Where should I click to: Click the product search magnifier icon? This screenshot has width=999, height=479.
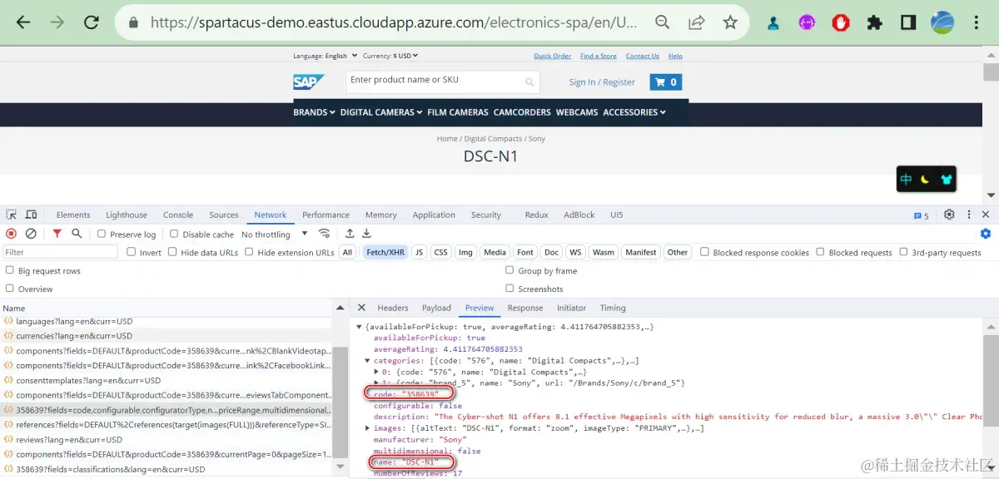[x=529, y=81]
